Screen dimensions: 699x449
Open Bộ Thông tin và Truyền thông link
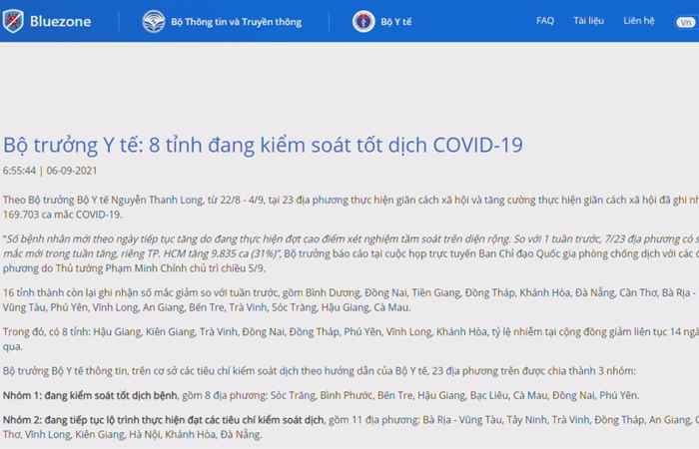pyautogui.click(x=237, y=22)
